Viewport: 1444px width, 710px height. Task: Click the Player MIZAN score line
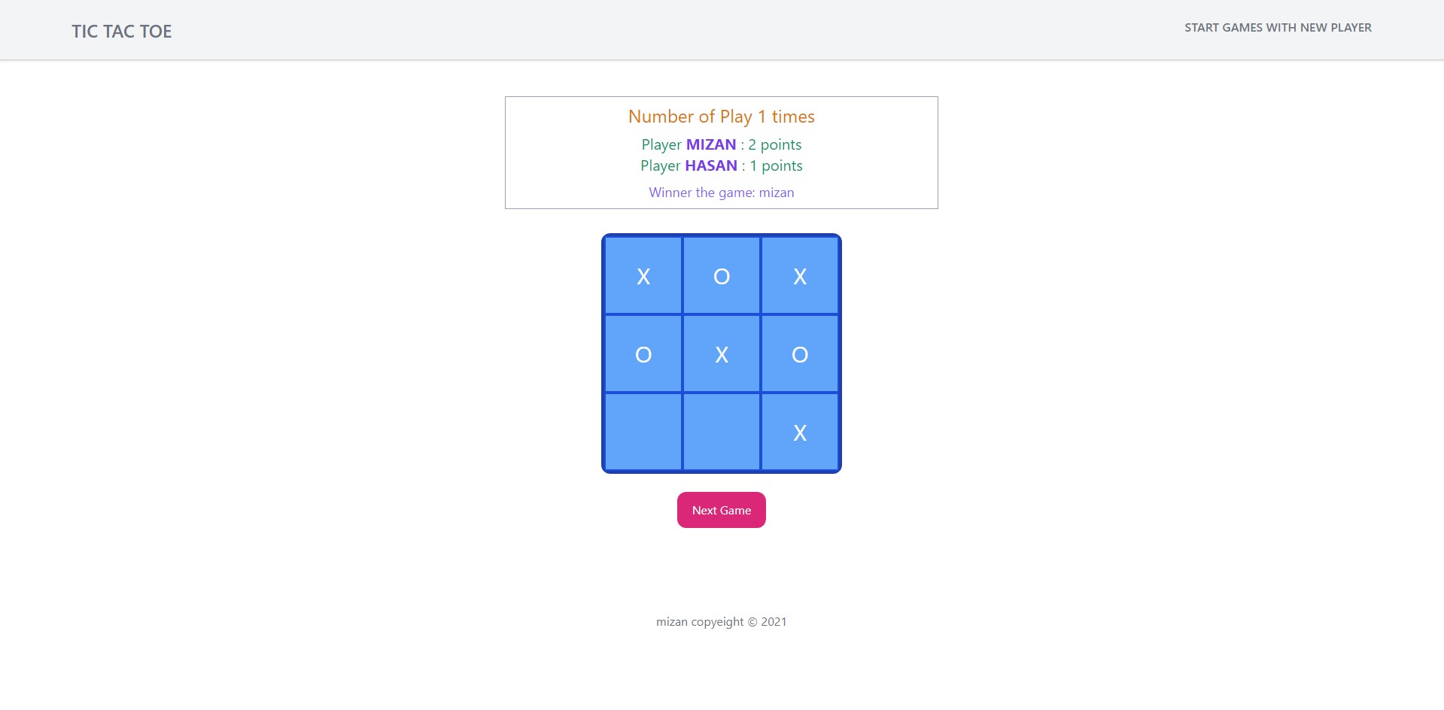pyautogui.click(x=720, y=144)
